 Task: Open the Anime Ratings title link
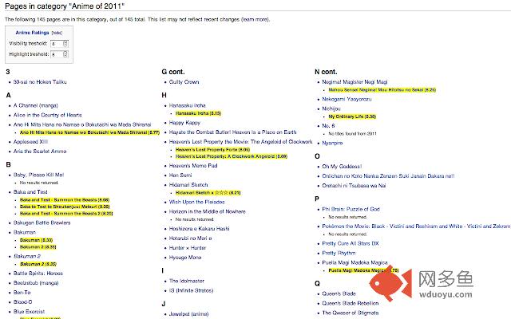(32, 33)
